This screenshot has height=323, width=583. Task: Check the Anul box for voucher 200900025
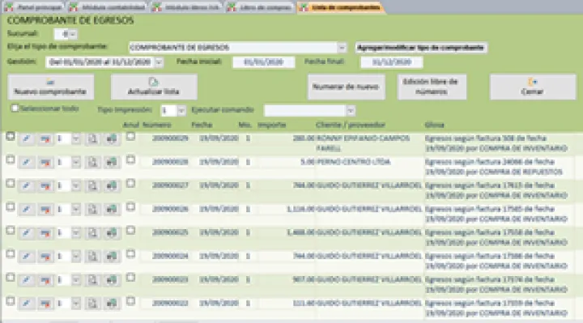tap(130, 231)
